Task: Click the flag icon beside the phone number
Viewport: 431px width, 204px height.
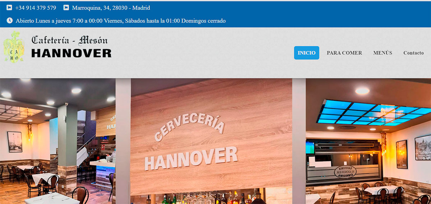Action: click(9, 8)
